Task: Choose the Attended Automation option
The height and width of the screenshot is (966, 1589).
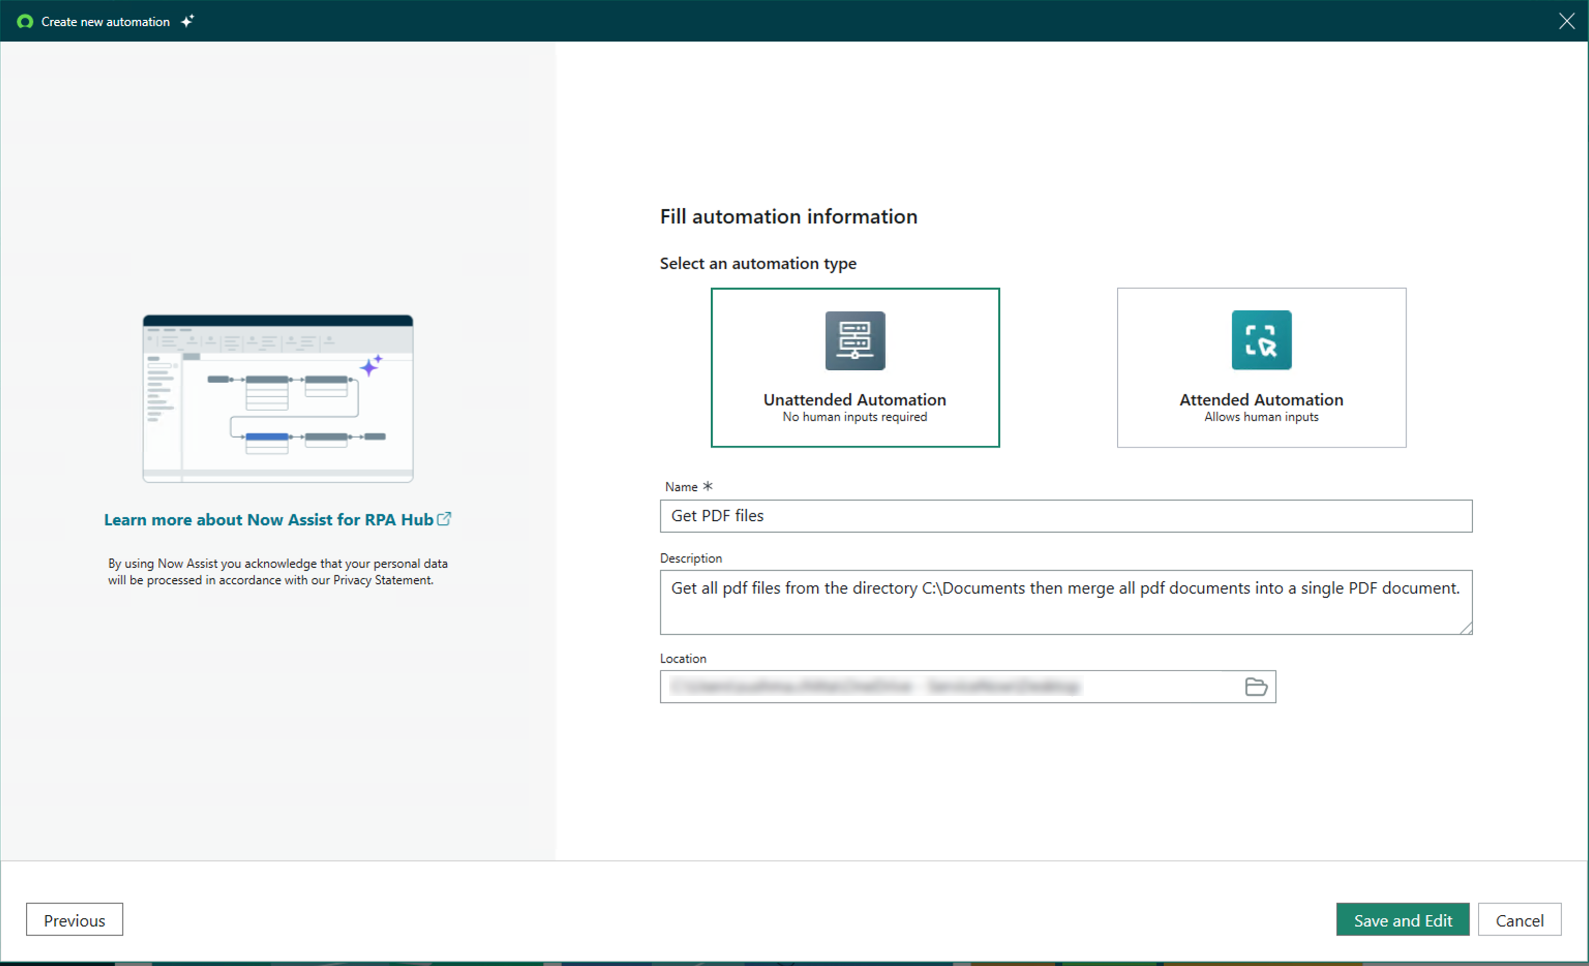Action: click(1262, 368)
